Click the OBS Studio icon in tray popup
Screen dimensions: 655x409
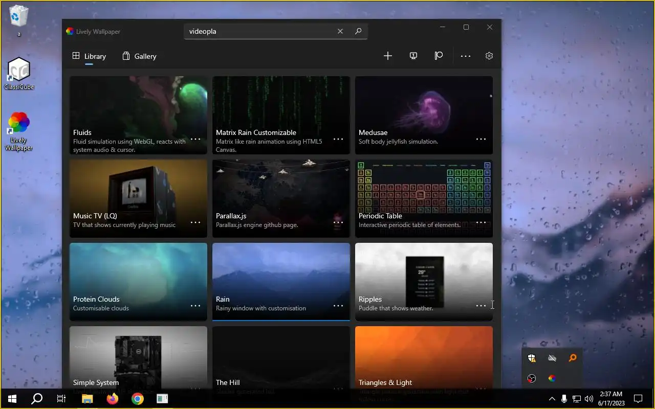[x=532, y=378]
